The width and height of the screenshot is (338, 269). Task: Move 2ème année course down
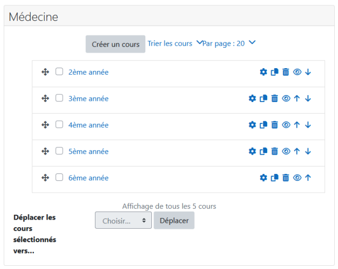coord(308,72)
